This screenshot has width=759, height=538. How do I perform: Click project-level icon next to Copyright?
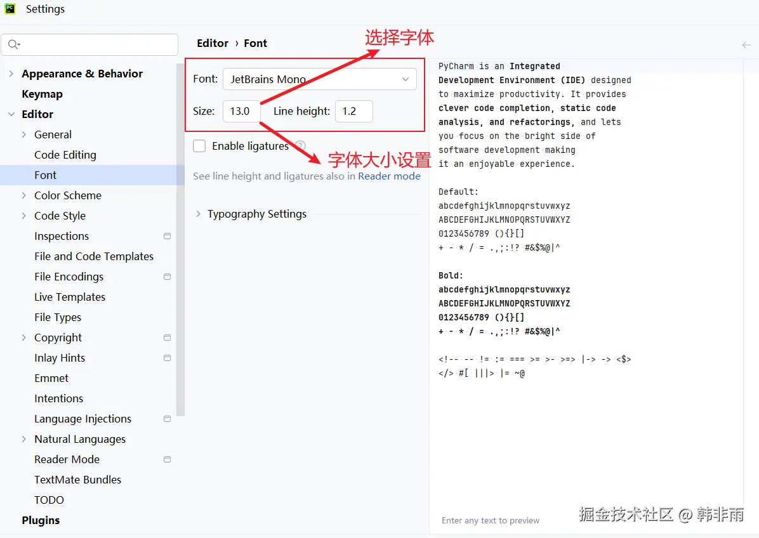point(167,338)
